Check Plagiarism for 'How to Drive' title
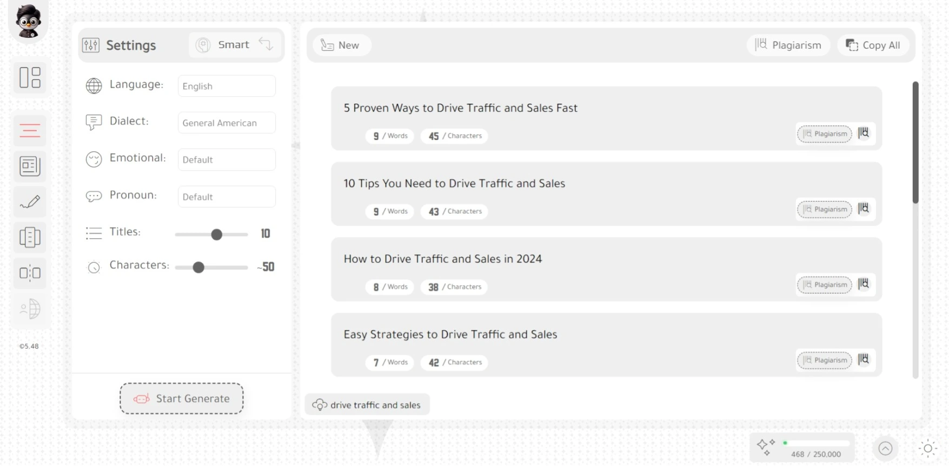This screenshot has width=949, height=466. (x=825, y=285)
